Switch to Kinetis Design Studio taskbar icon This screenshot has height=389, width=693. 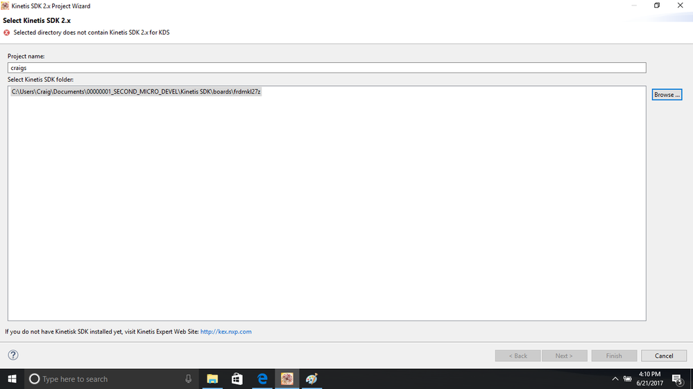tap(286, 379)
